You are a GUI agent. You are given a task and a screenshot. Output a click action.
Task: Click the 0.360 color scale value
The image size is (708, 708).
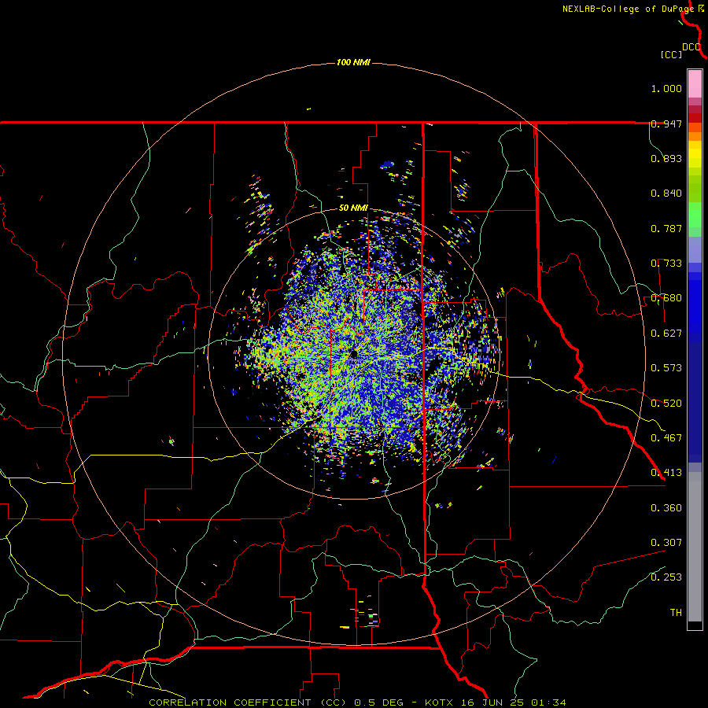click(666, 508)
